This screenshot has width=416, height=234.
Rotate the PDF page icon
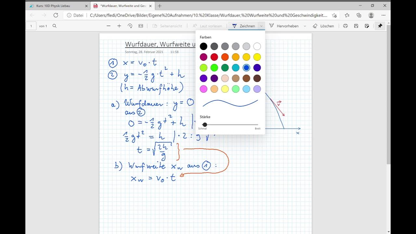click(x=130, y=26)
